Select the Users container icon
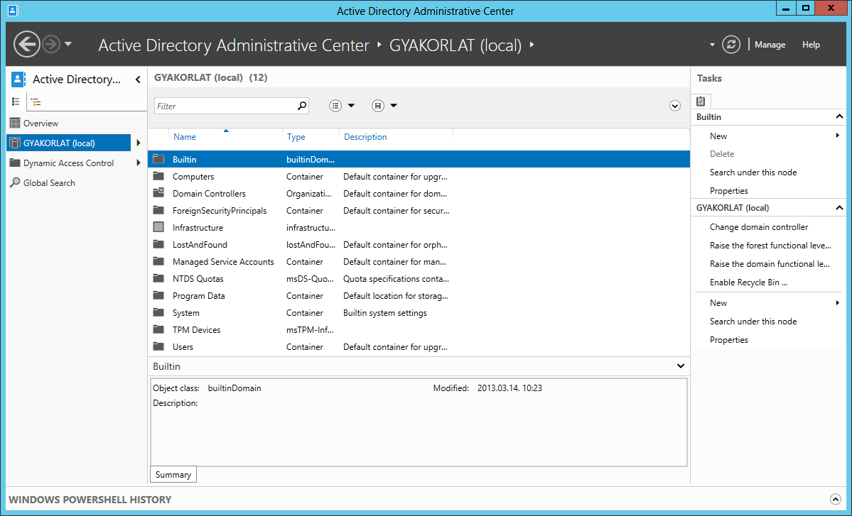Viewport: 852px width, 516px height. coord(158,346)
